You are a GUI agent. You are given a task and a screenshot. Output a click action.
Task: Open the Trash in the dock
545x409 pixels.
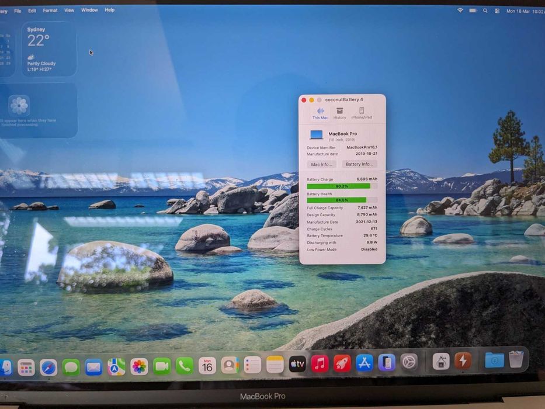coord(516,359)
